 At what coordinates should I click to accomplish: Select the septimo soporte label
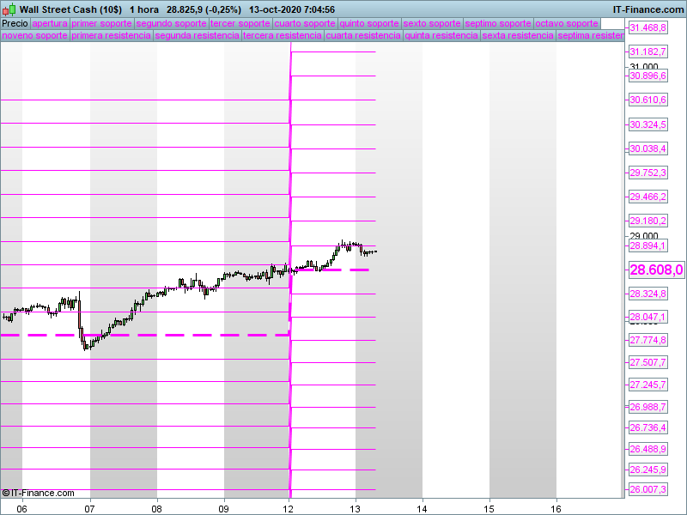point(498,24)
